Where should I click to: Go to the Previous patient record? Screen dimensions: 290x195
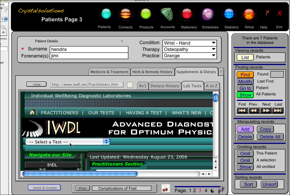(x=254, y=111)
